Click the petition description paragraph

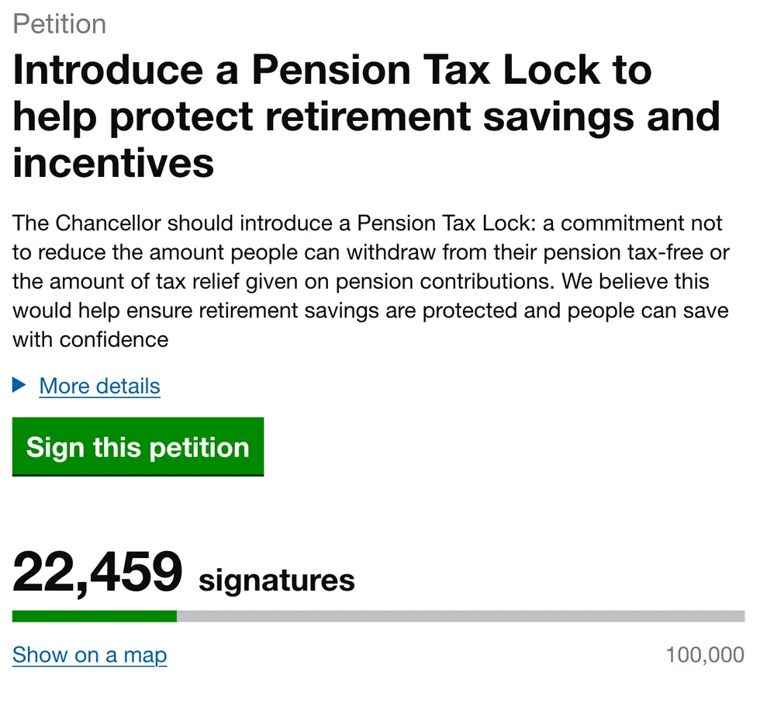pos(364,281)
